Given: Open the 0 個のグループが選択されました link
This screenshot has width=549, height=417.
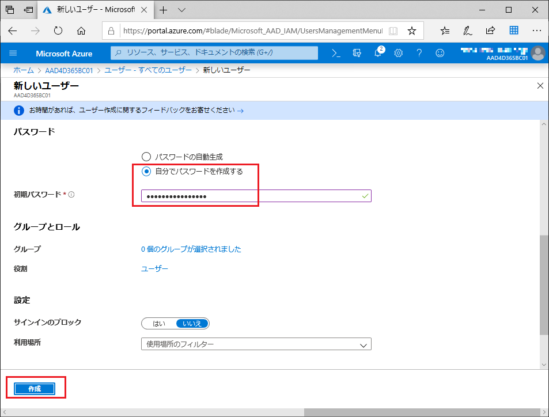Looking at the screenshot, I should point(191,249).
